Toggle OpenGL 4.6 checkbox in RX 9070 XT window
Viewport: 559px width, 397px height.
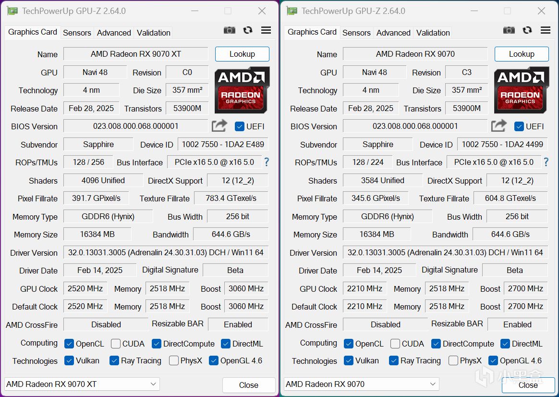click(x=214, y=360)
